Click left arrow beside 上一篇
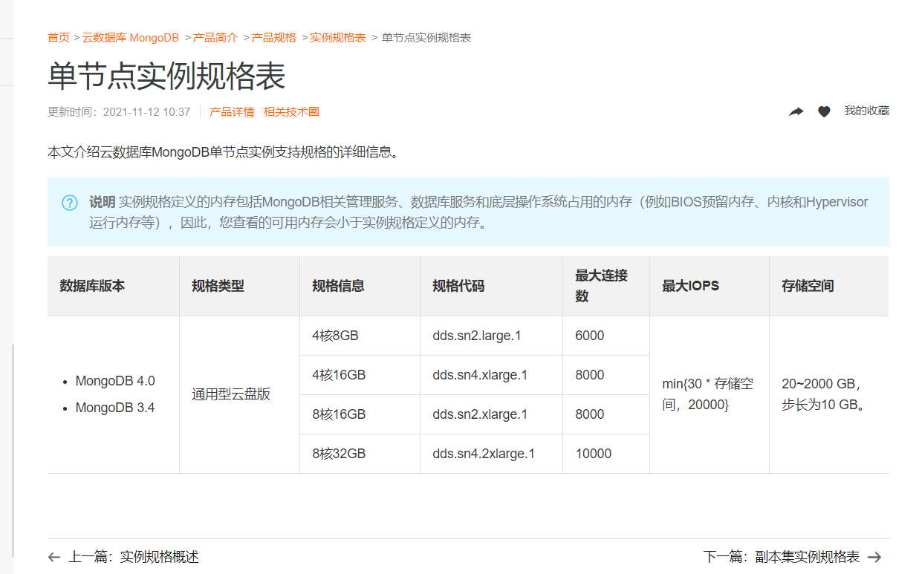The height and width of the screenshot is (574, 922). (x=54, y=557)
